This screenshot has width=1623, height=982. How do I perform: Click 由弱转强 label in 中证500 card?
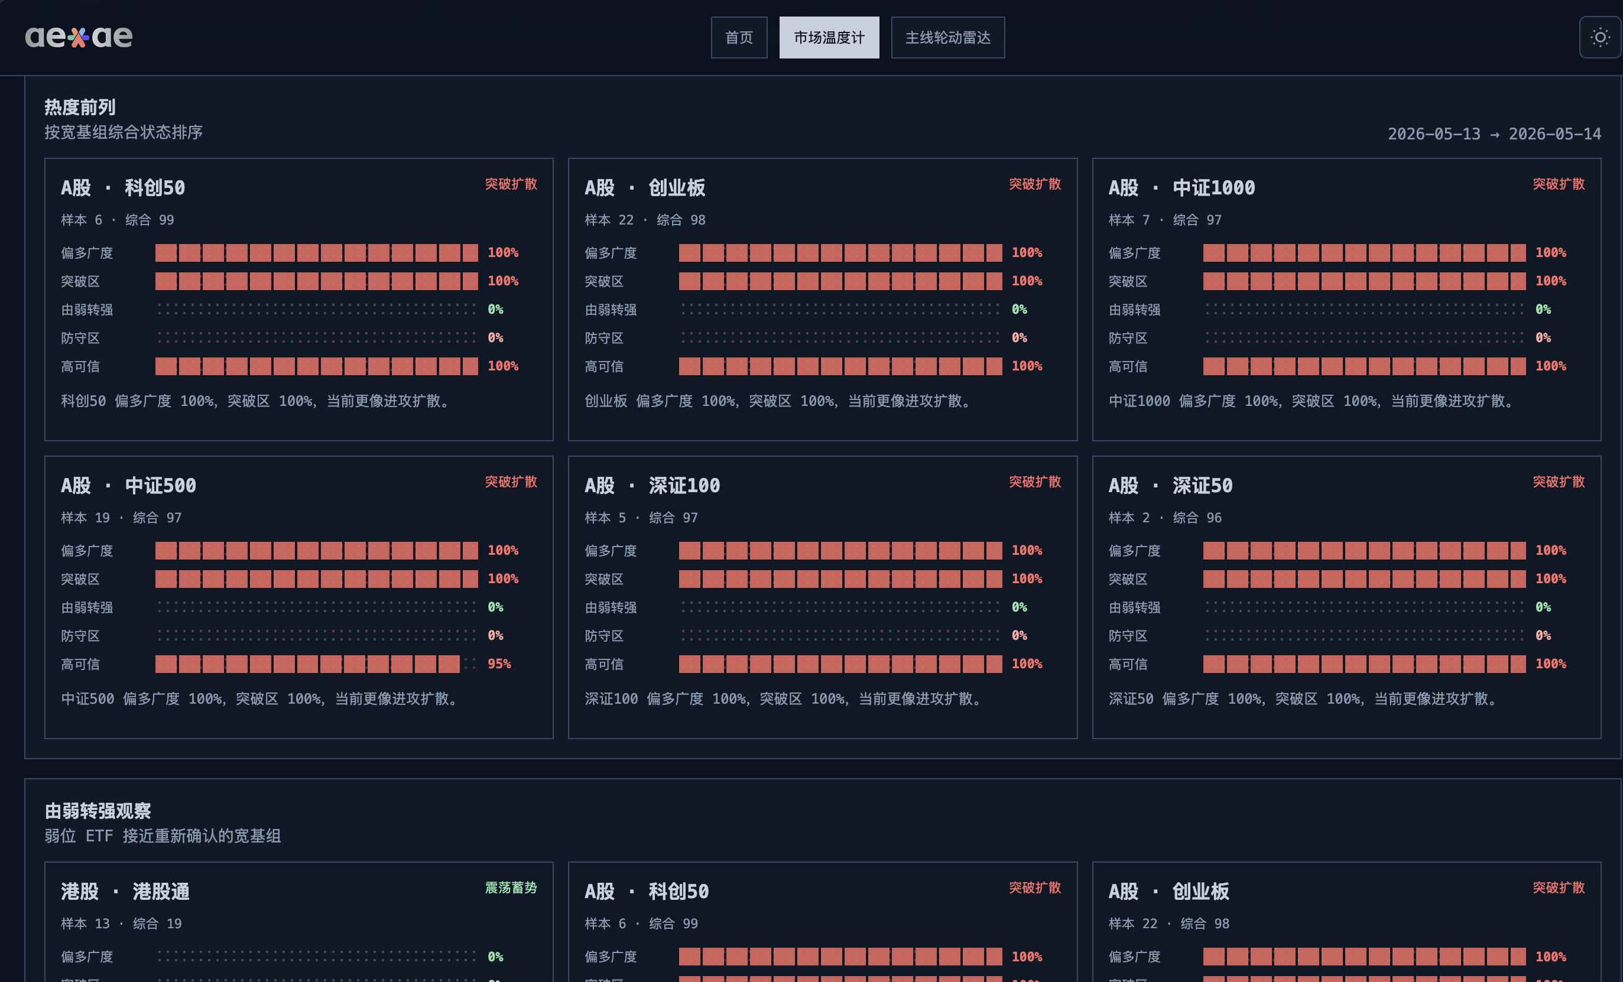[87, 607]
